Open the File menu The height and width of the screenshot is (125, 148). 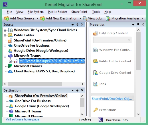pyautogui.click(x=9, y=12)
